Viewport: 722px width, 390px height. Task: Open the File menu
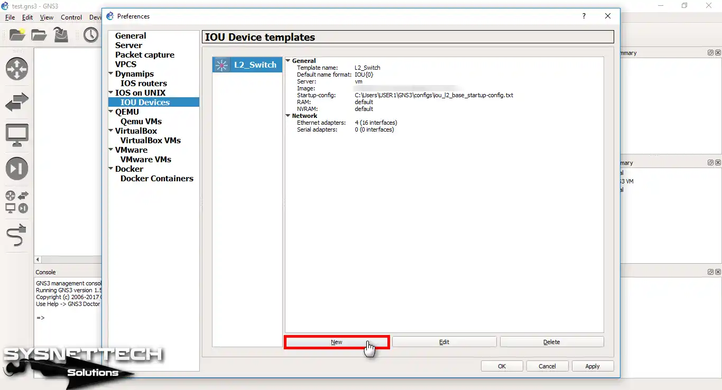(x=10, y=17)
